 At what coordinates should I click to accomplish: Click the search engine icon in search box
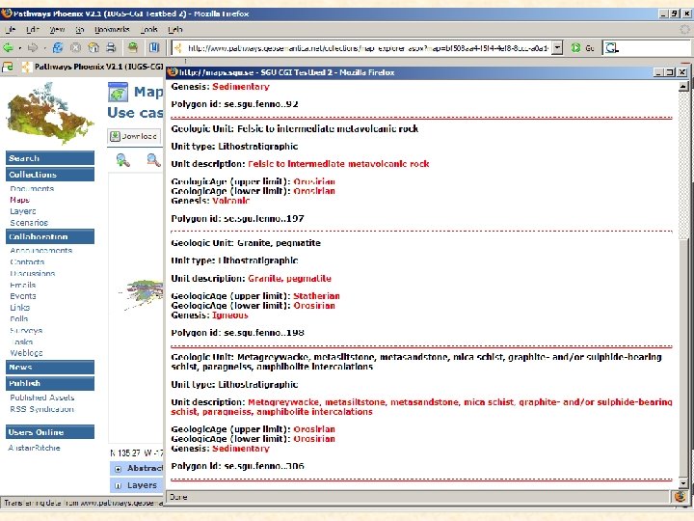click(611, 48)
